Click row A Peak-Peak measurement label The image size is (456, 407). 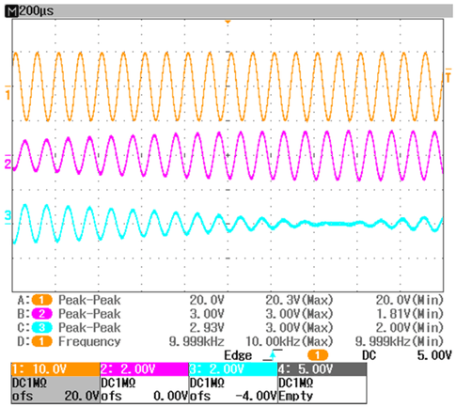pyautogui.click(x=89, y=300)
